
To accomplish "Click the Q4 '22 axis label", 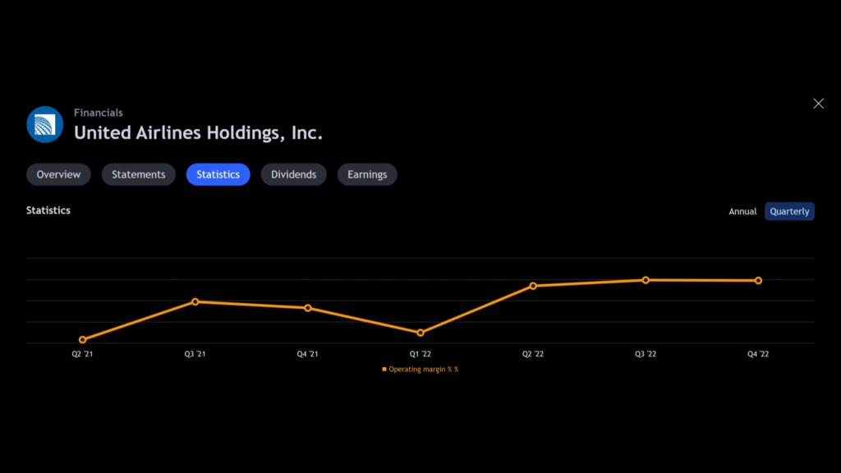I will tap(758, 354).
